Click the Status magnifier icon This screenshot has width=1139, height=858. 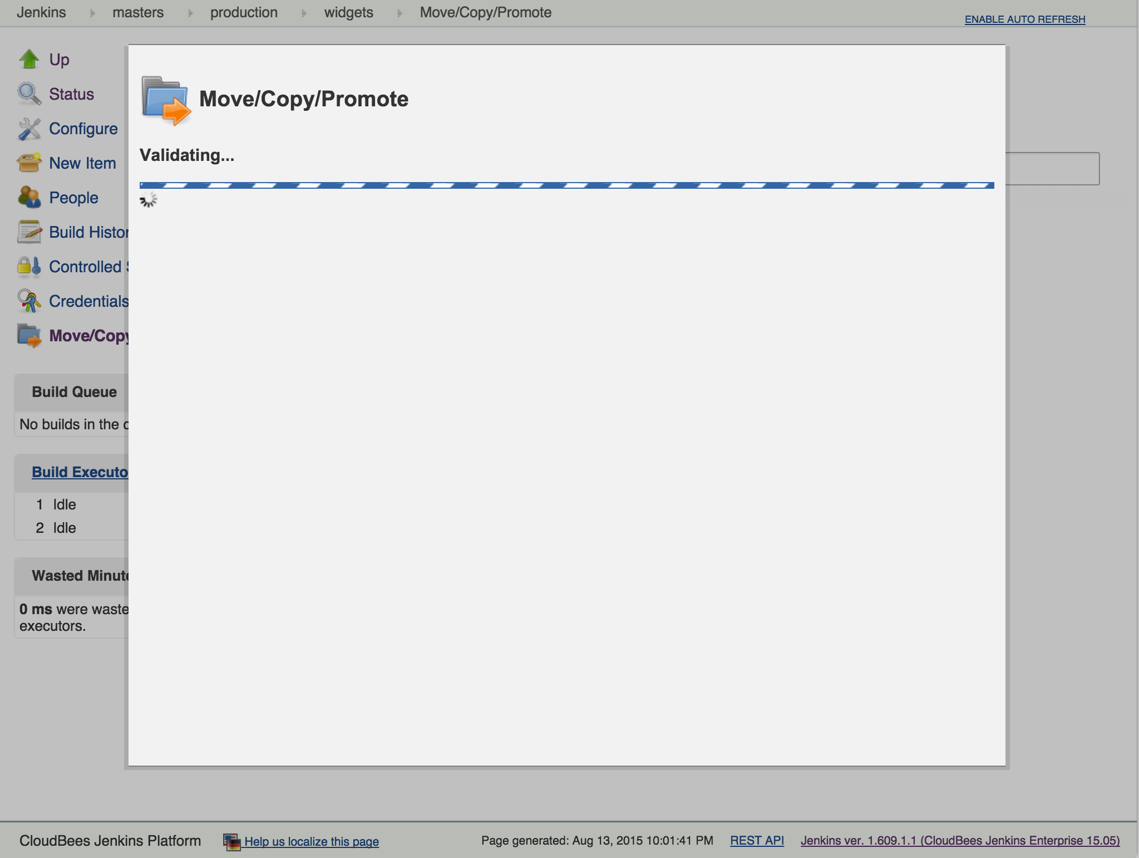(29, 94)
